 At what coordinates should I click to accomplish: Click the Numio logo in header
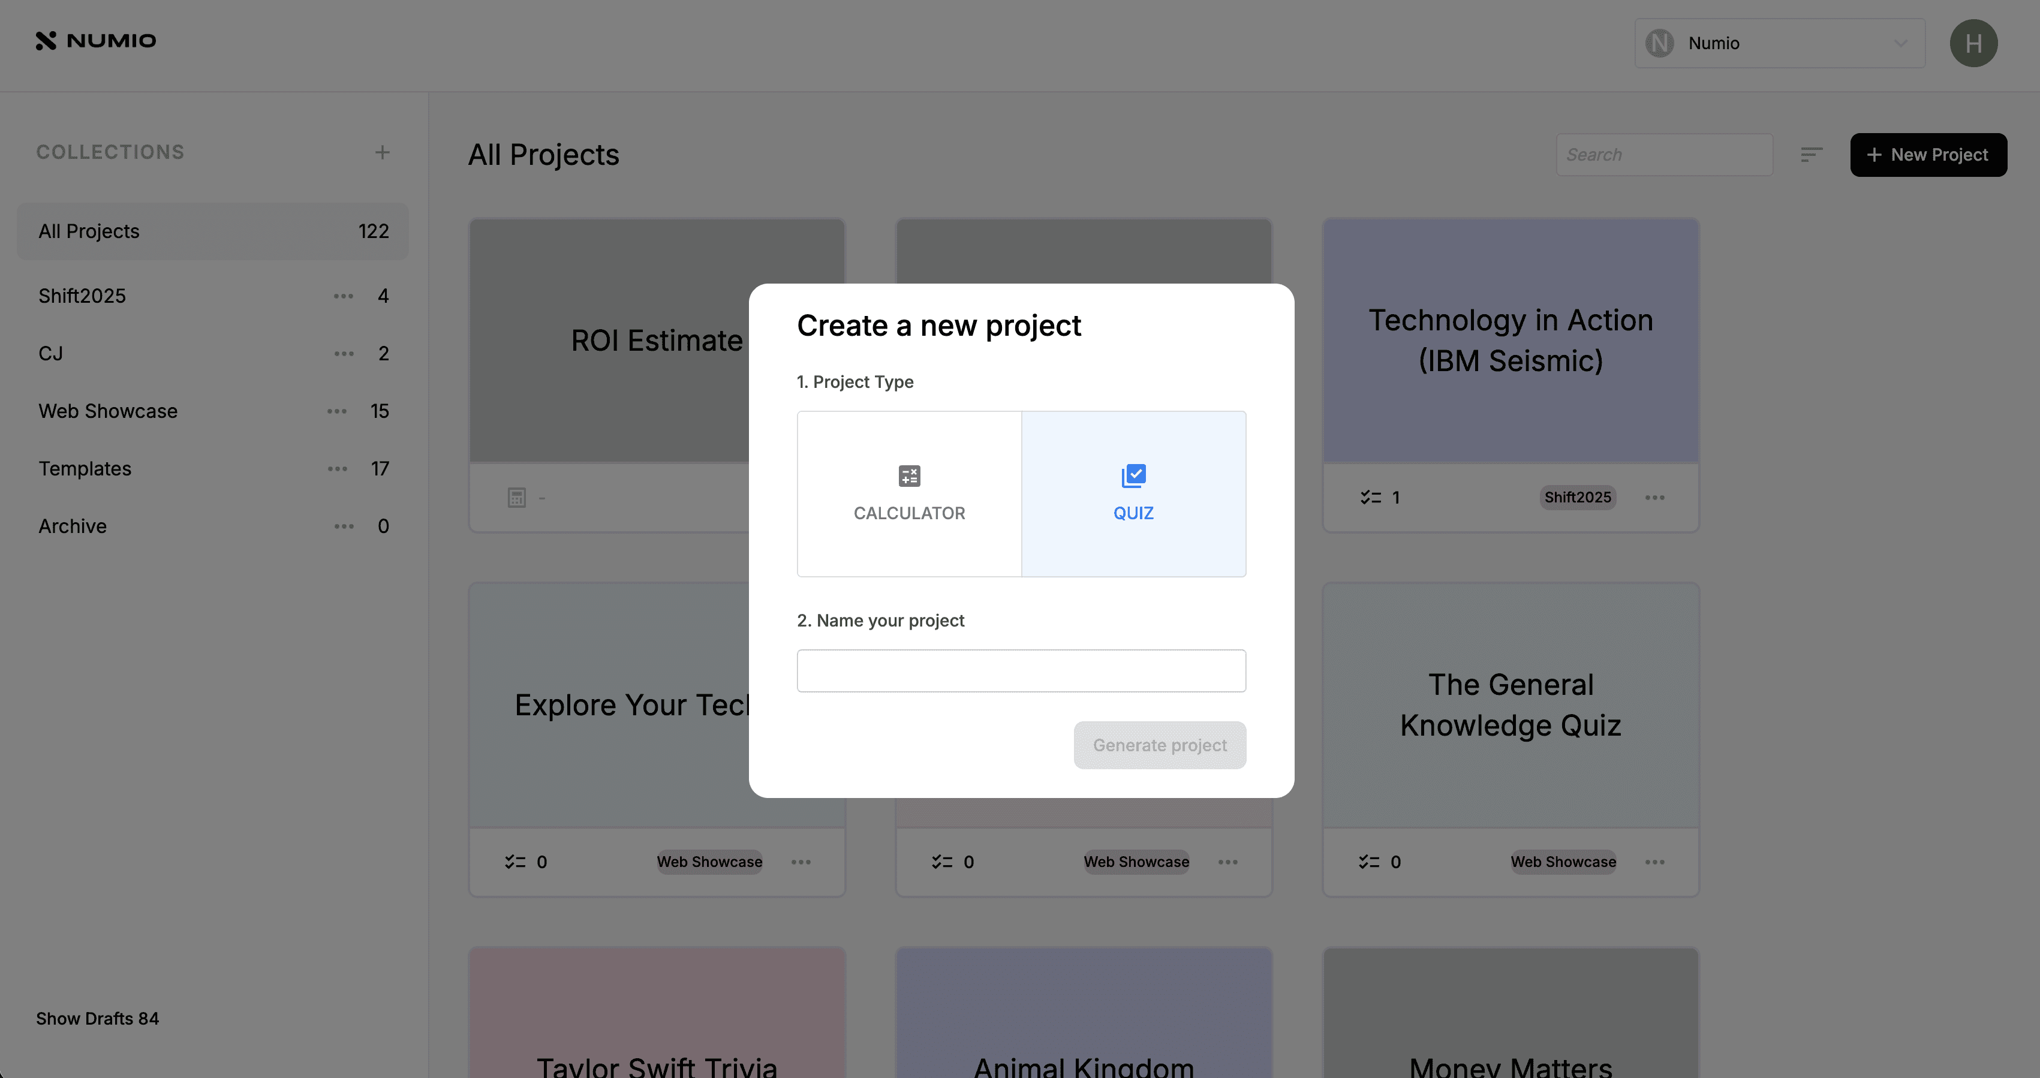point(96,40)
